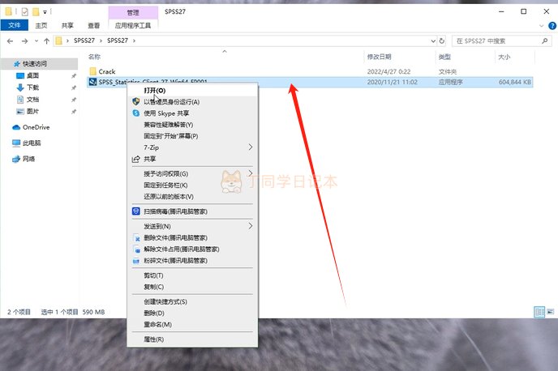Select the Crack folder
558x371 pixels.
(x=107, y=71)
